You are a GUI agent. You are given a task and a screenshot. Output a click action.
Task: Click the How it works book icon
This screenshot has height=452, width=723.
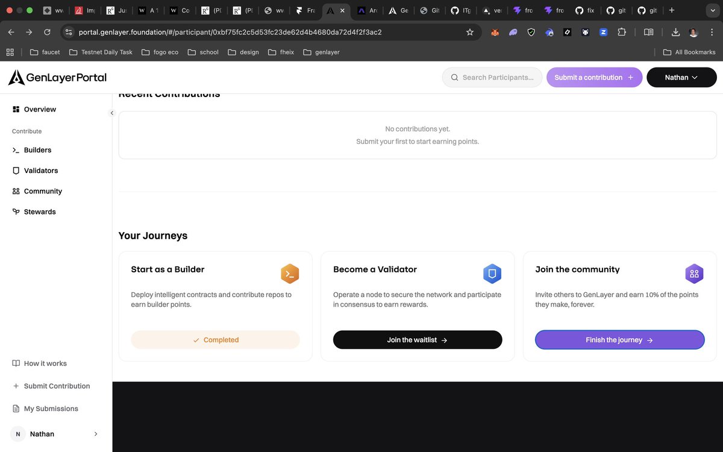coord(16,363)
